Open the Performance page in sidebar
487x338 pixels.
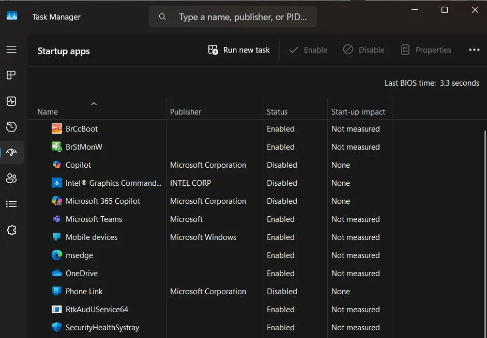pyautogui.click(x=11, y=101)
